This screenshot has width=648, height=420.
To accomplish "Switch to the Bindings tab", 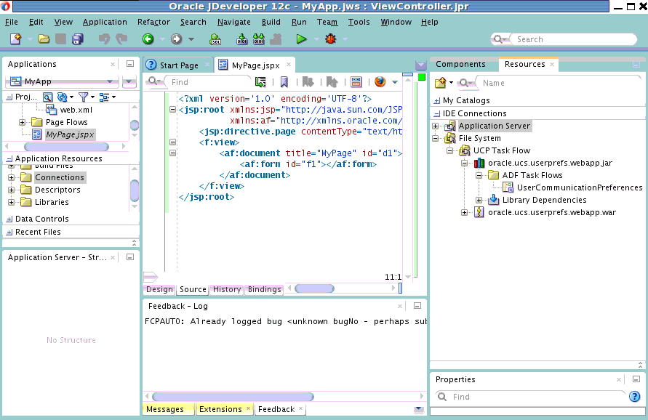I will tap(265, 289).
